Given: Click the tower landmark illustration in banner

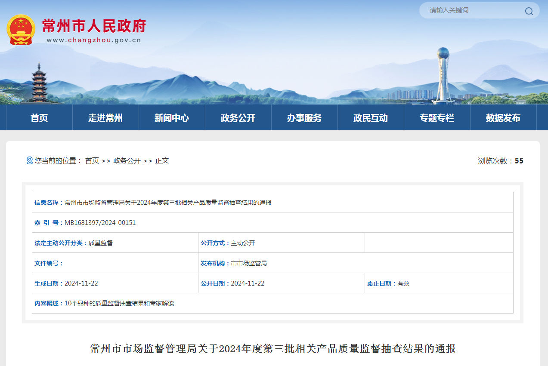Looking at the screenshot, I should click(x=443, y=76).
